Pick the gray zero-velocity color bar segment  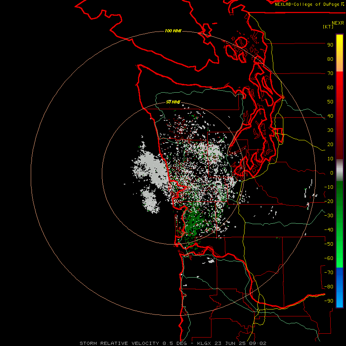click(x=339, y=170)
